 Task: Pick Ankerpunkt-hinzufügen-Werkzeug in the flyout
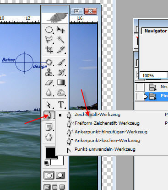[x=111, y=132]
